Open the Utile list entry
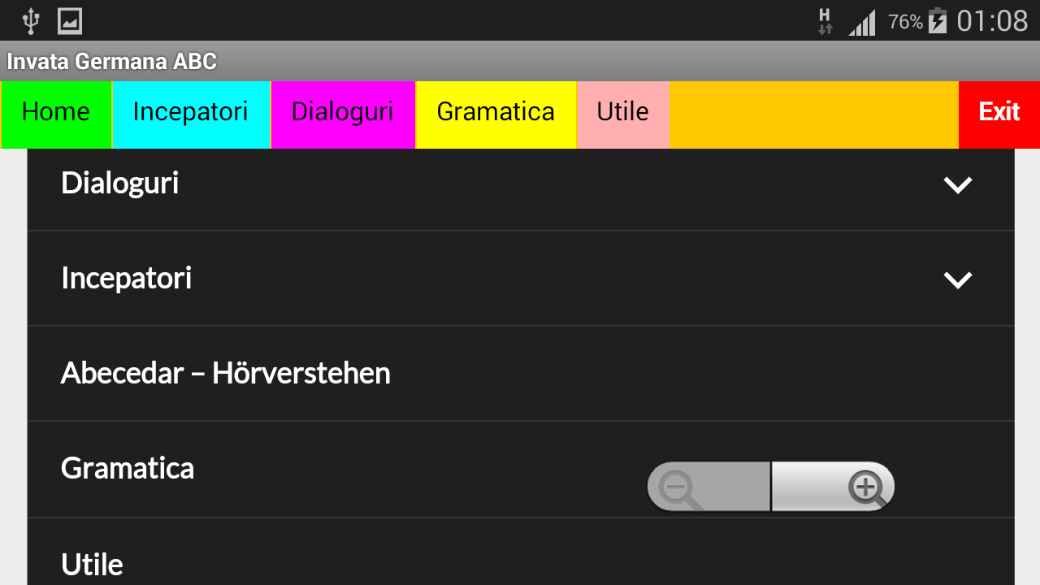The height and width of the screenshot is (585, 1040). pos(92,564)
